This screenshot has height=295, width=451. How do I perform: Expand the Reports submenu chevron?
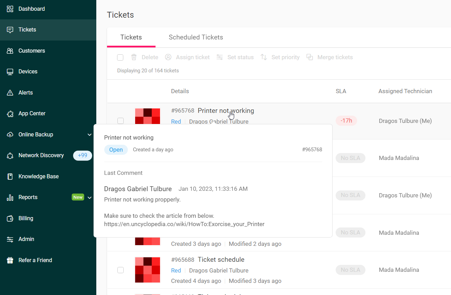89,198
